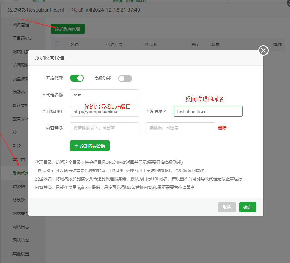Focus the 目标URL text box
The width and height of the screenshot is (290, 263).
point(104,111)
